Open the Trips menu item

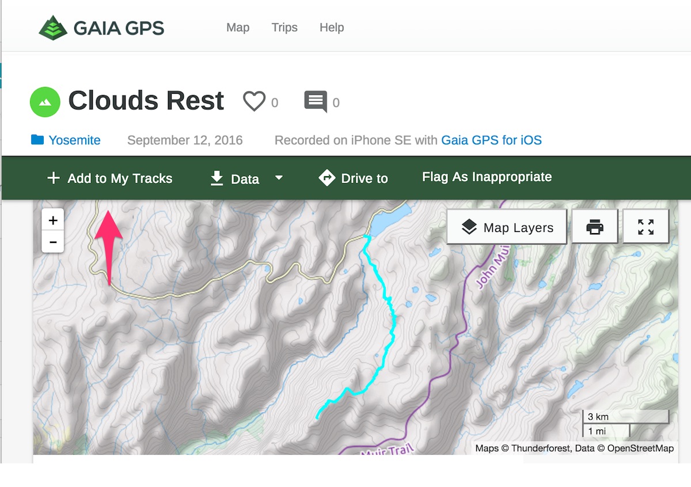[x=284, y=28]
